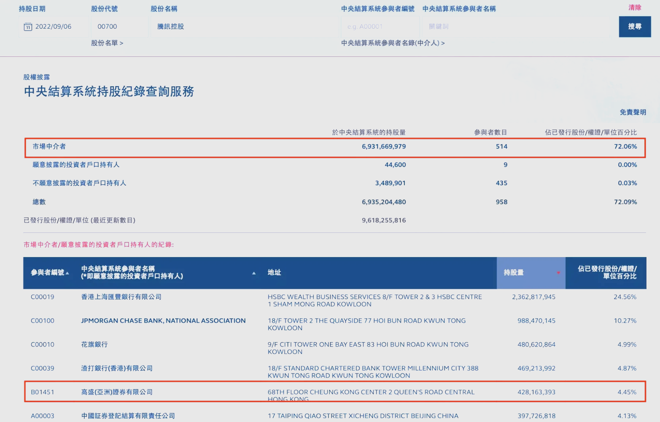This screenshot has height=422, width=660.
Task: Select HSBC Wealth Business Services address
Action: [x=375, y=300]
